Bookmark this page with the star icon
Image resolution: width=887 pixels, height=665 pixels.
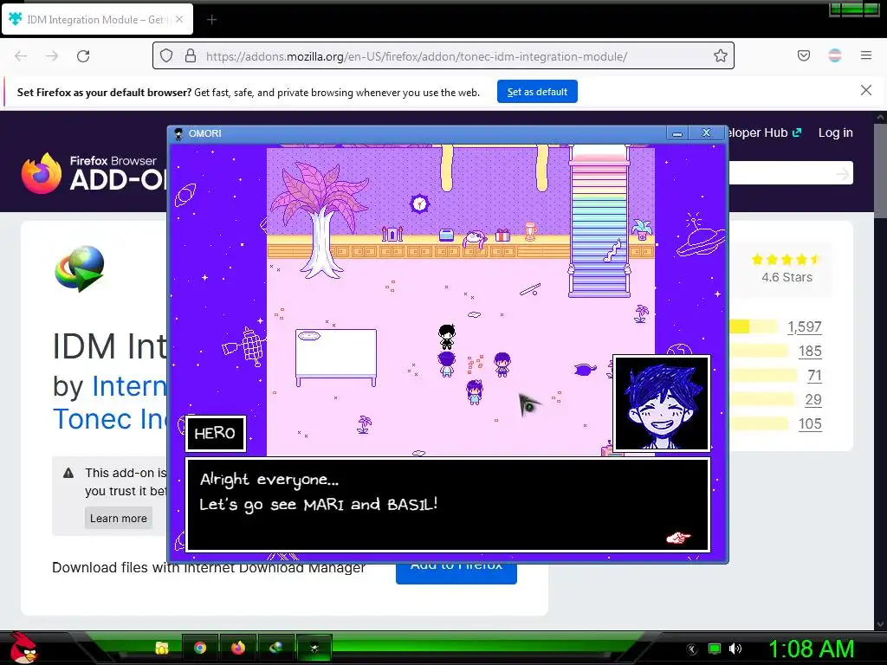coord(720,56)
